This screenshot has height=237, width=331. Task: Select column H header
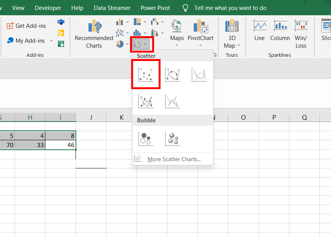(x=30, y=117)
